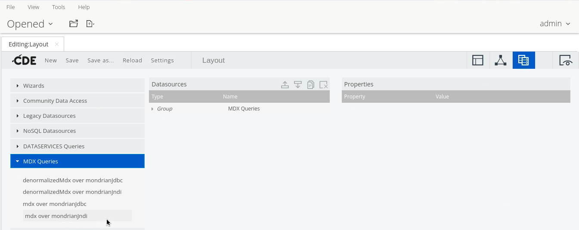Click the move down datasource icon
This screenshot has width=579, height=230.
pyautogui.click(x=298, y=85)
